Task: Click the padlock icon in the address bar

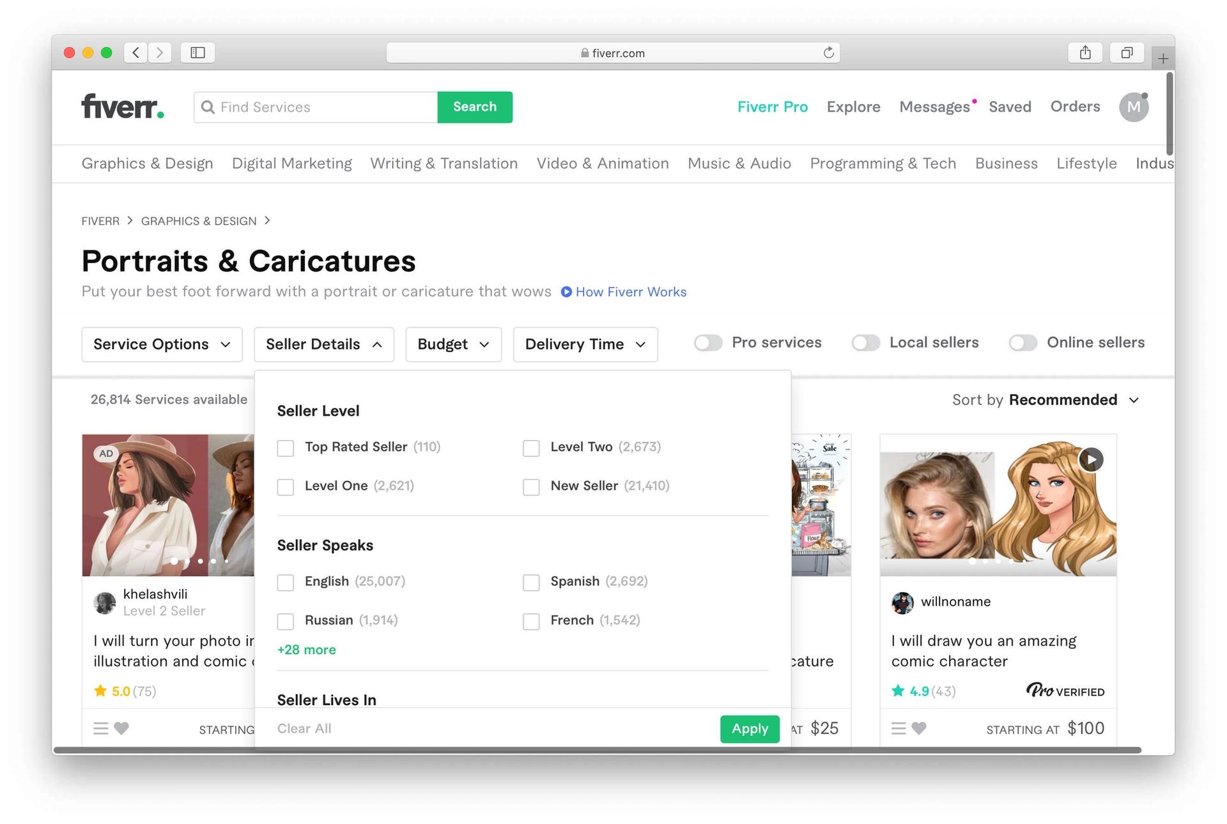Action: 585,53
